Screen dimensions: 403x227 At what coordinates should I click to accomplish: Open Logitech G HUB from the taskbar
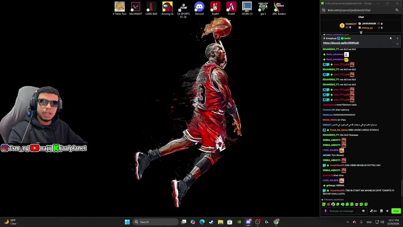[x=267, y=222]
